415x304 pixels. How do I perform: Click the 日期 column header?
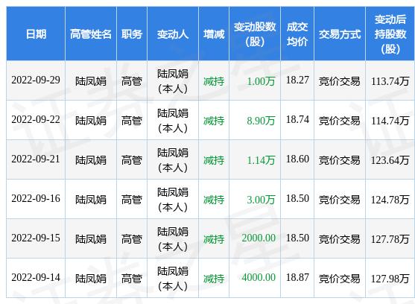click(x=36, y=34)
